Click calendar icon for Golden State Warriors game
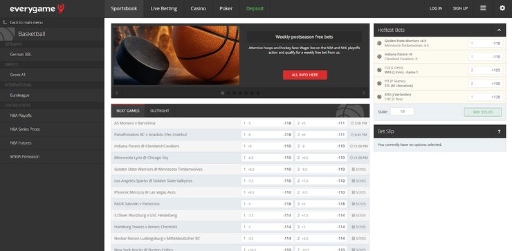 pos(354,169)
